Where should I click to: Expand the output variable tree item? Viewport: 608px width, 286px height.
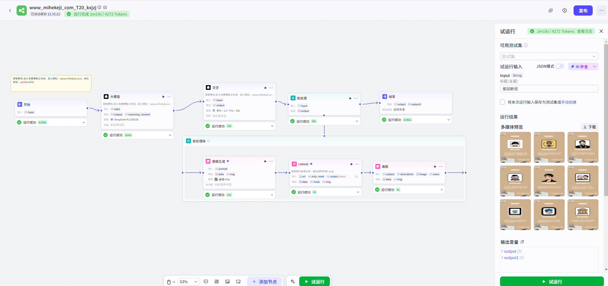(503, 251)
